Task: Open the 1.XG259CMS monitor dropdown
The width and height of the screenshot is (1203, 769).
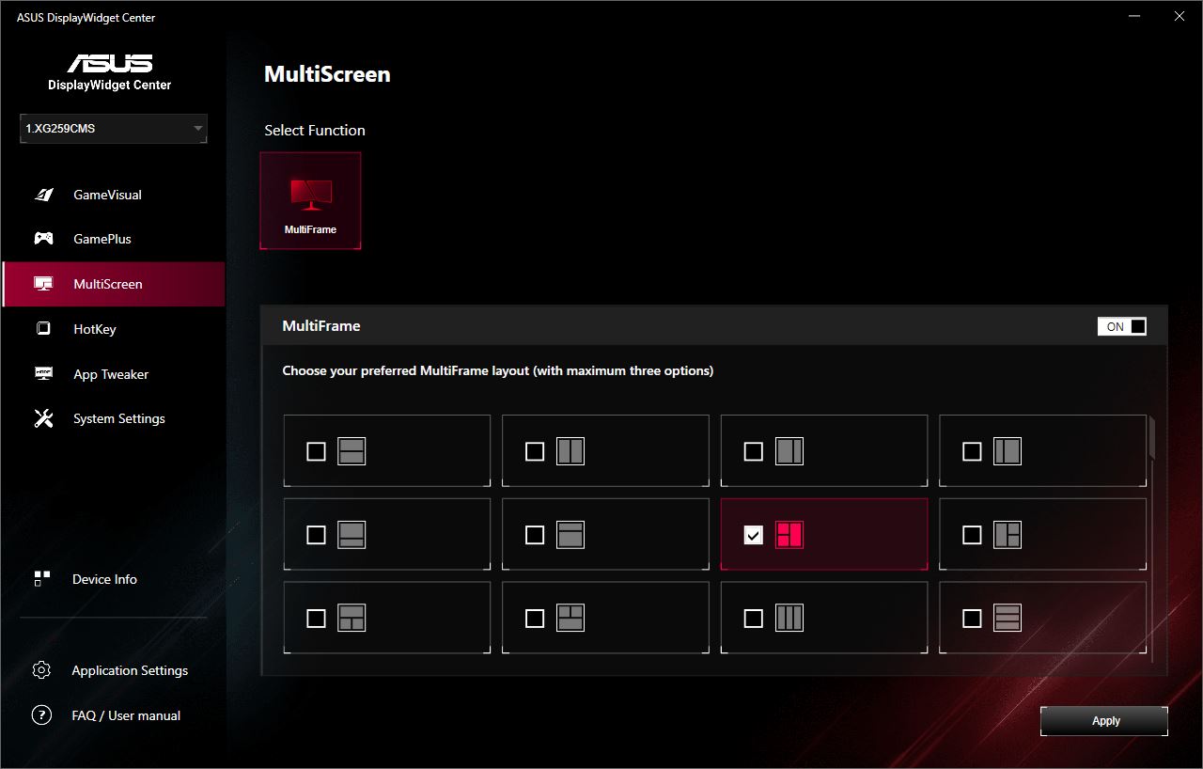Action: pyautogui.click(x=114, y=129)
